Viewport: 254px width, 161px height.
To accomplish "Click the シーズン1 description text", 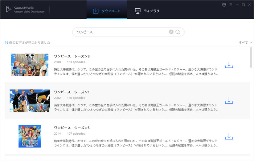I will [136, 107].
